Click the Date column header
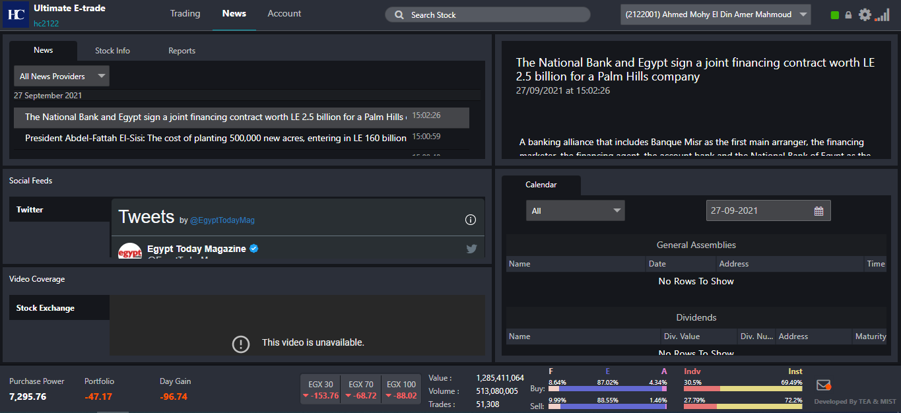The height and width of the screenshot is (413, 901). (x=681, y=264)
